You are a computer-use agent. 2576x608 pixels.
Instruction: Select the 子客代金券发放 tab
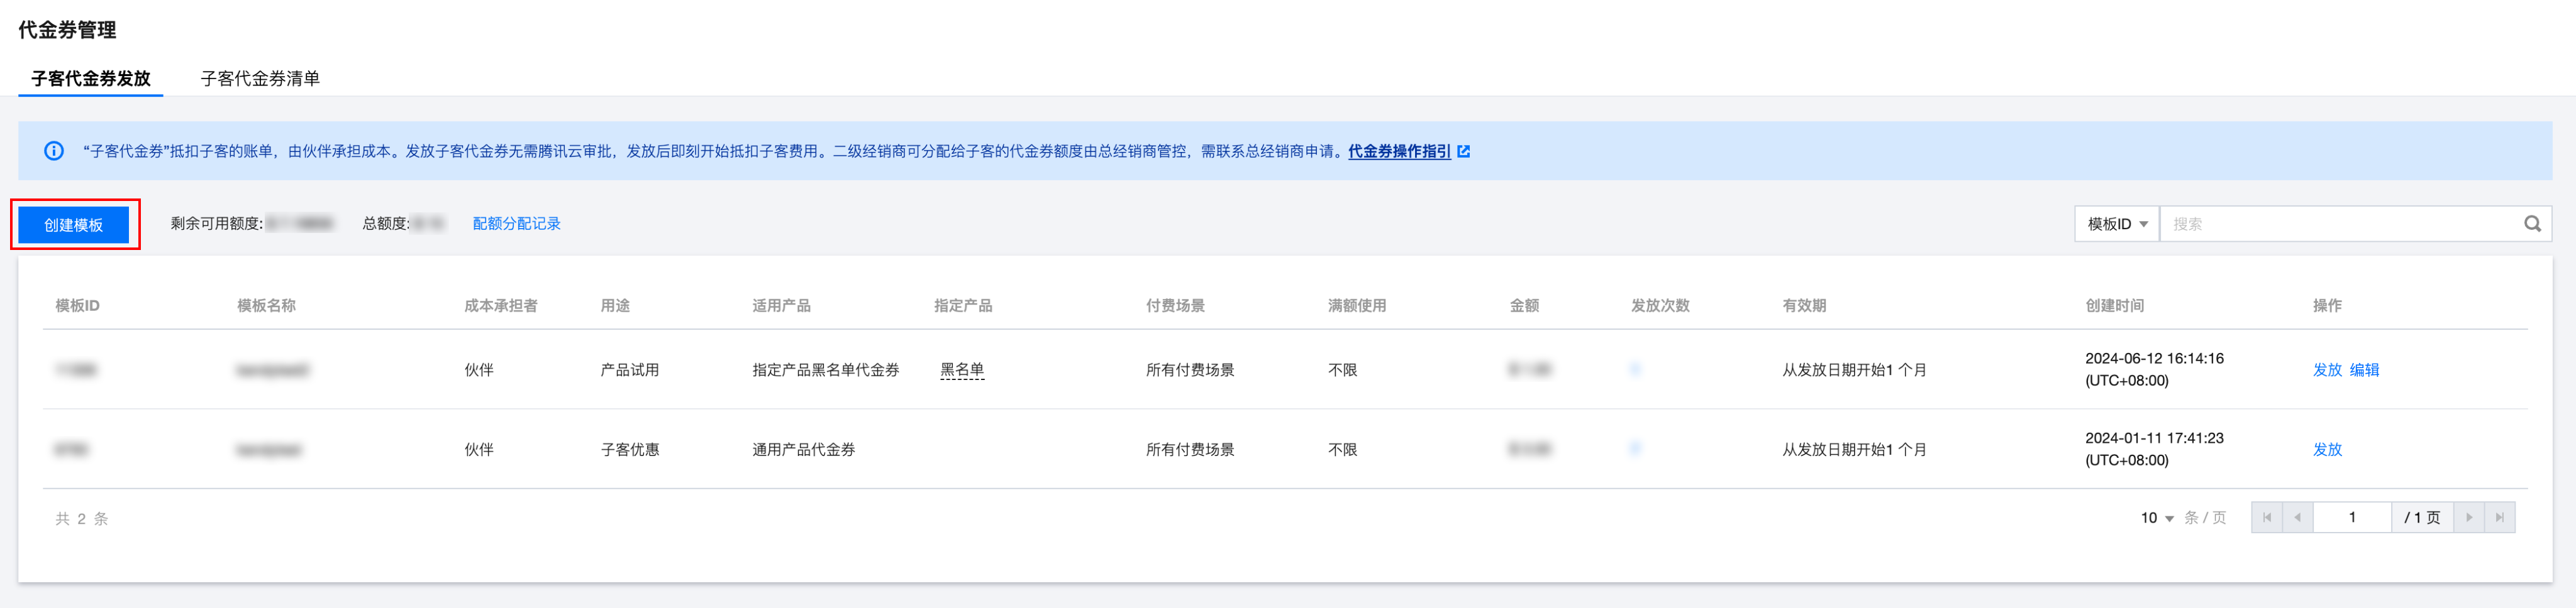coord(91,78)
